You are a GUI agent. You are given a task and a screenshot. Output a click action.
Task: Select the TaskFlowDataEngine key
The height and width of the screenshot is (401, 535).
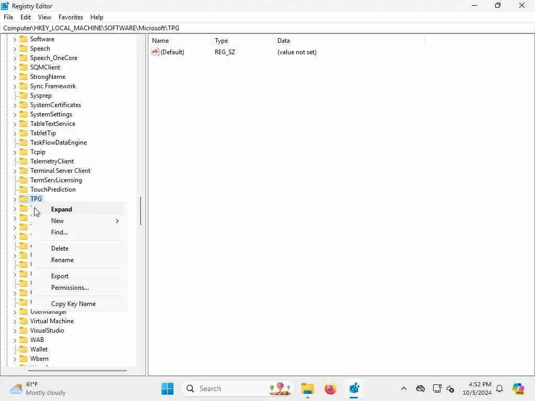tap(59, 143)
